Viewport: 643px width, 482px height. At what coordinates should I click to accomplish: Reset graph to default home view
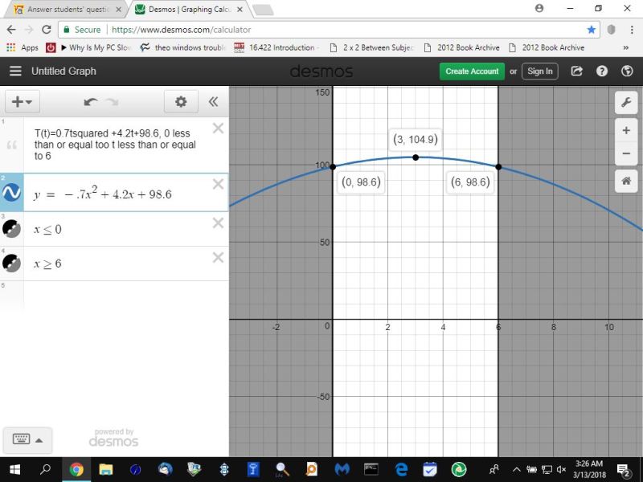tap(626, 181)
